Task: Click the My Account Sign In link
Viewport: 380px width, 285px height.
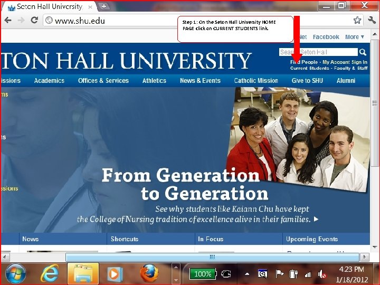Action: coord(345,62)
